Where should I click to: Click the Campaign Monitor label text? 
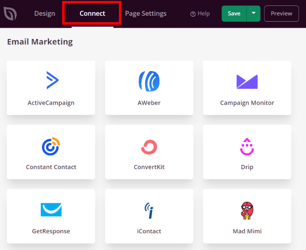pos(247,103)
